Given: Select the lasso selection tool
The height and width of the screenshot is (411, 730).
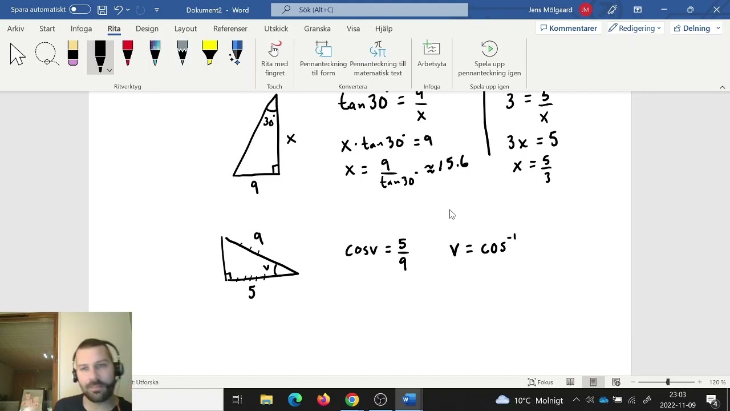Looking at the screenshot, I should pos(46,54).
